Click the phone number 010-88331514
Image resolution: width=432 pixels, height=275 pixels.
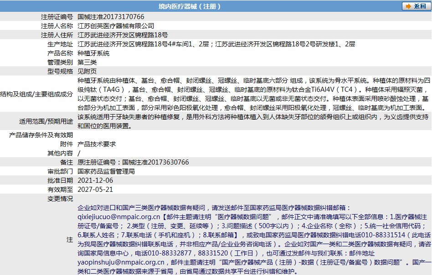click(383, 235)
